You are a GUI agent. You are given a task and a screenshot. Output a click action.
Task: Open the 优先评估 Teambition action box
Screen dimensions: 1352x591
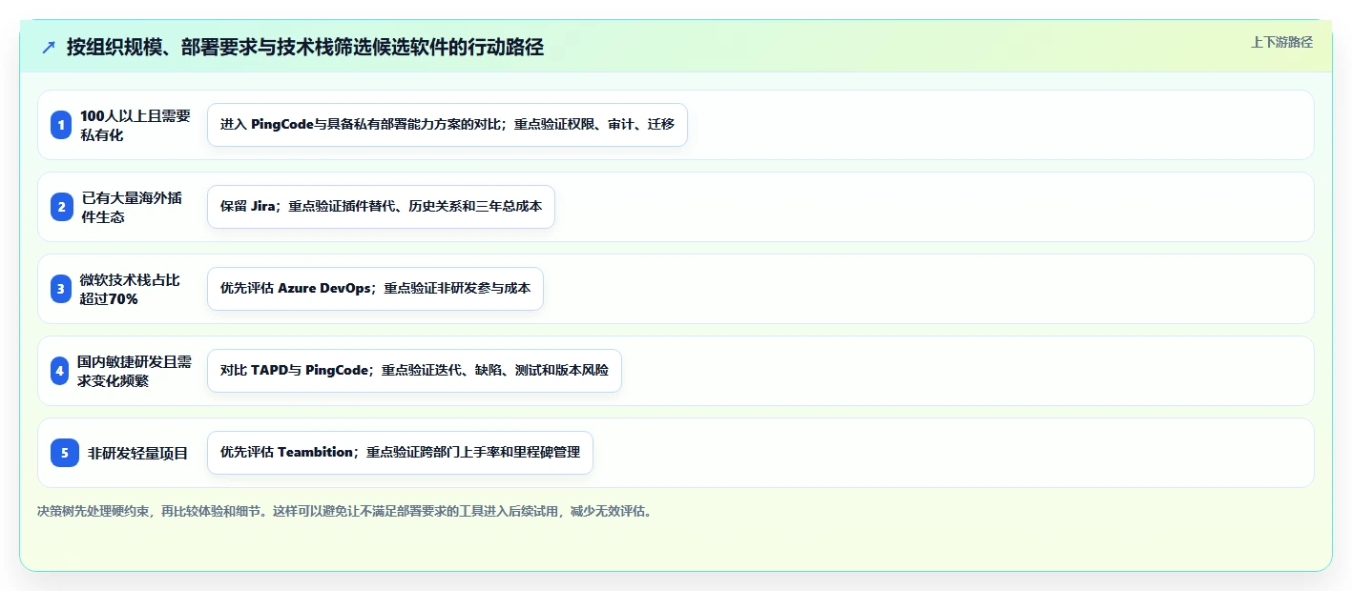pos(400,453)
